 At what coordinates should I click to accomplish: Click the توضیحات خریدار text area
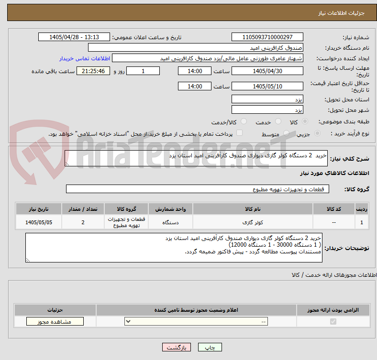174,248
